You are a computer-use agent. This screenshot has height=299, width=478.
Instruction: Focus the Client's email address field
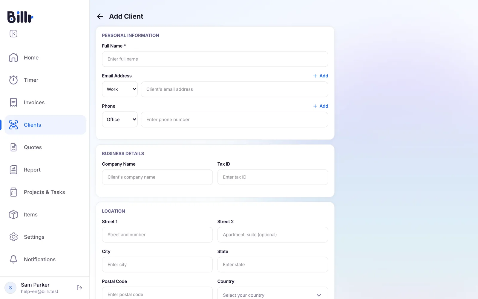tap(235, 89)
